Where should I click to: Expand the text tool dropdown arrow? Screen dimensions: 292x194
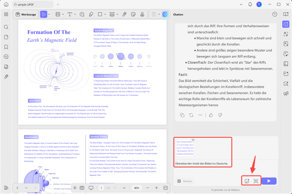click(x=75, y=14)
